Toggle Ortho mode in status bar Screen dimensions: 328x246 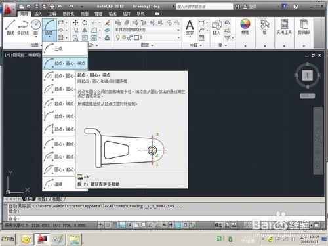point(122,225)
